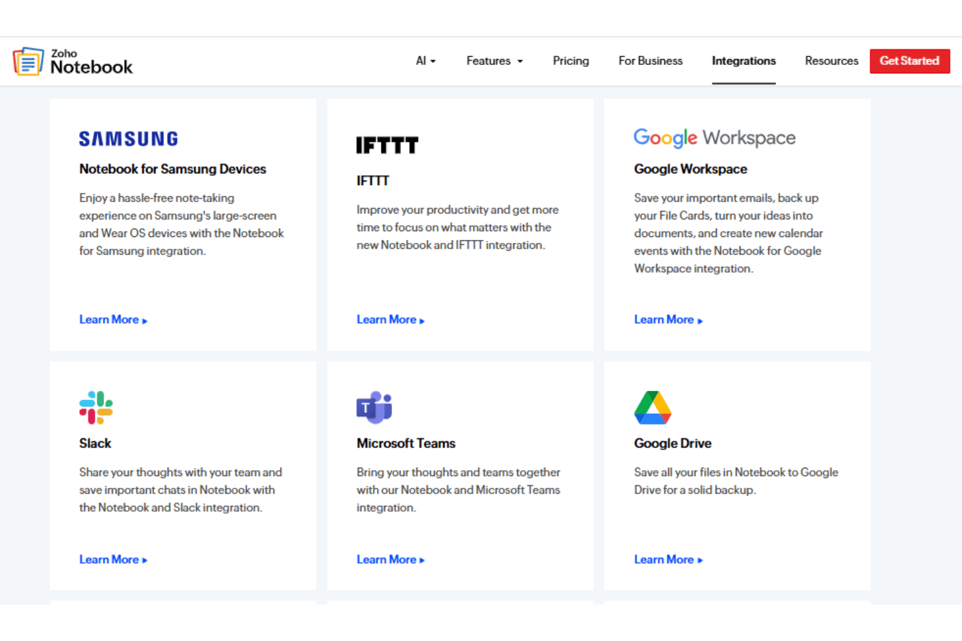The image size is (962, 641).
Task: Click the Google Workspace logo
Action: [714, 138]
